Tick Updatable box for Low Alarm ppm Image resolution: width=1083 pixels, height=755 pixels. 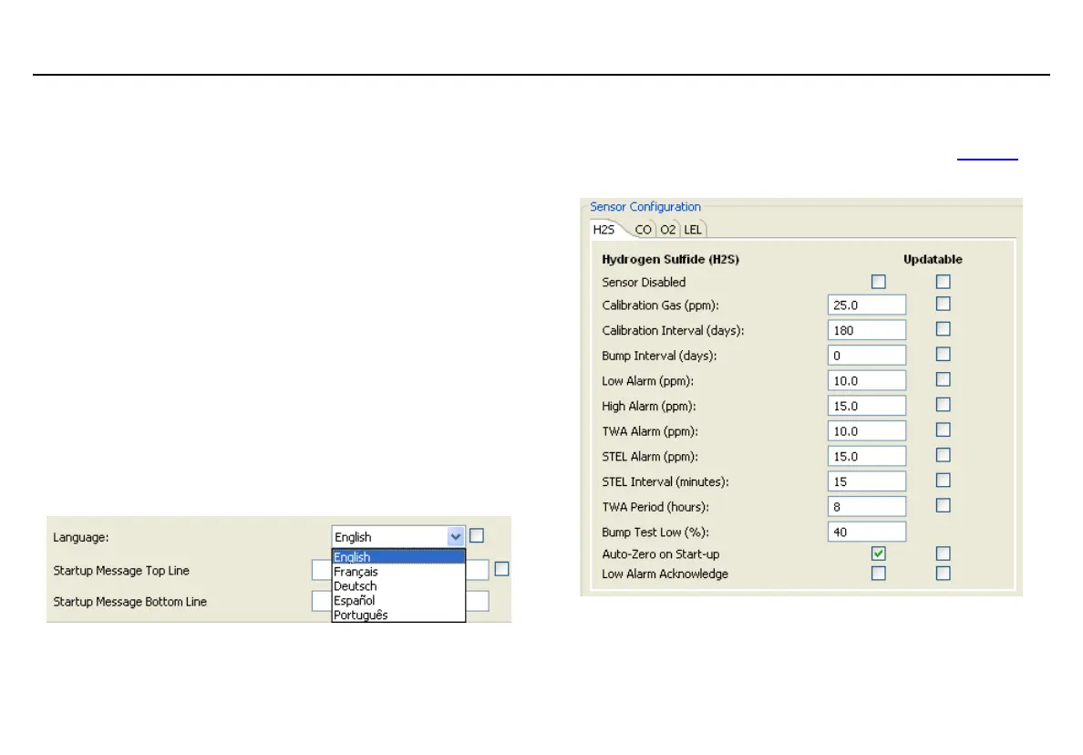pos(943,379)
